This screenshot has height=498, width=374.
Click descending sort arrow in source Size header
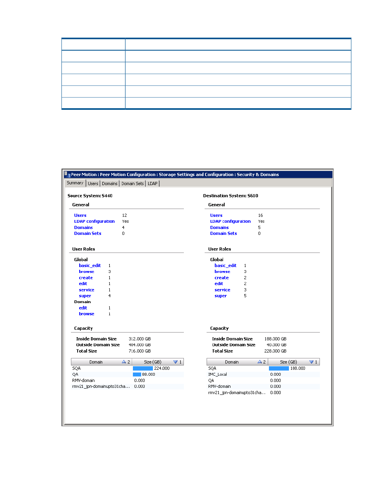coord(176,362)
